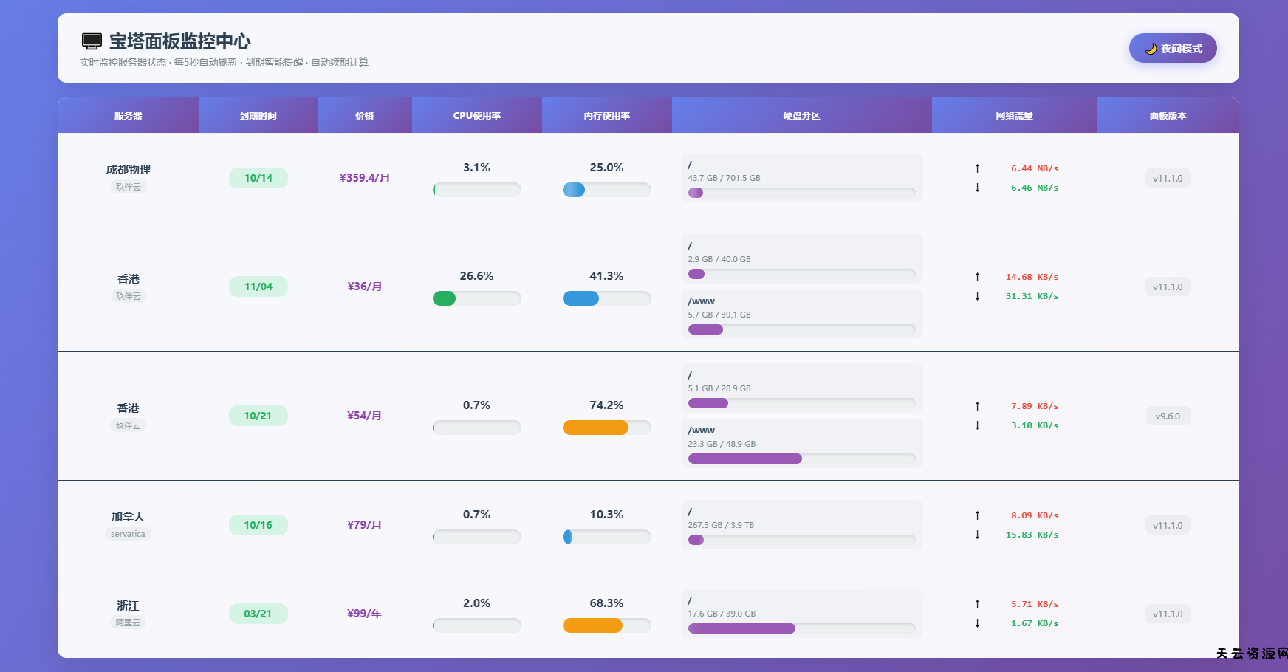Image resolution: width=1288 pixels, height=672 pixels.
Task: Toggle 夜间模式 night mode
Action: click(1172, 48)
